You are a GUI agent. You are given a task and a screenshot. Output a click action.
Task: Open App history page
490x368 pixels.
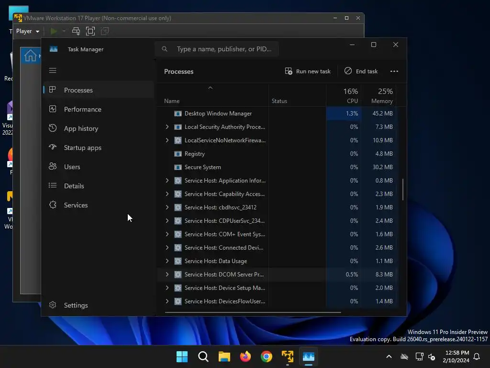(99, 128)
